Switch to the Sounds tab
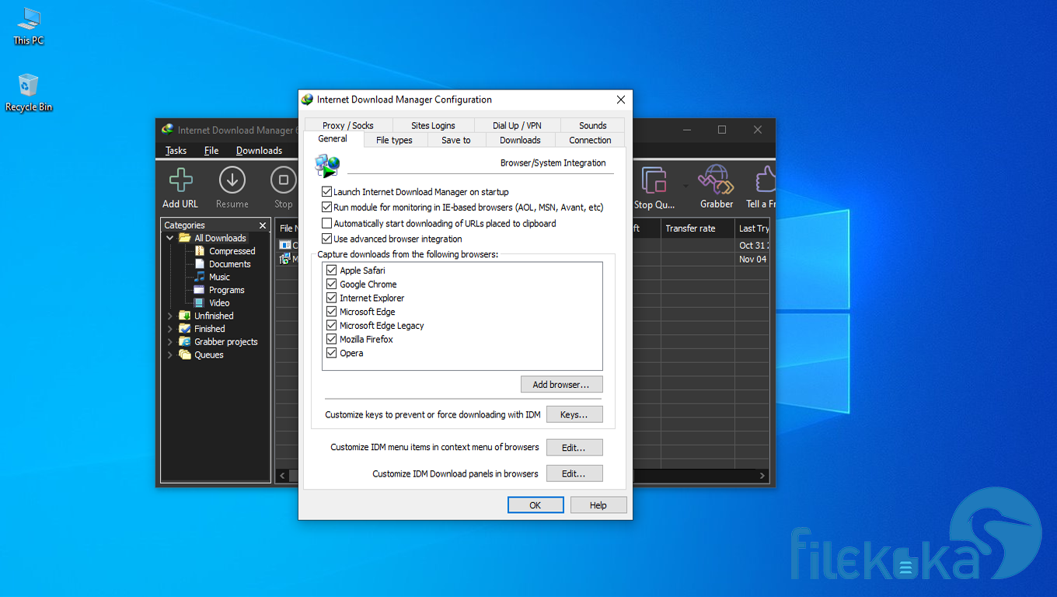The image size is (1057, 597). (592, 125)
